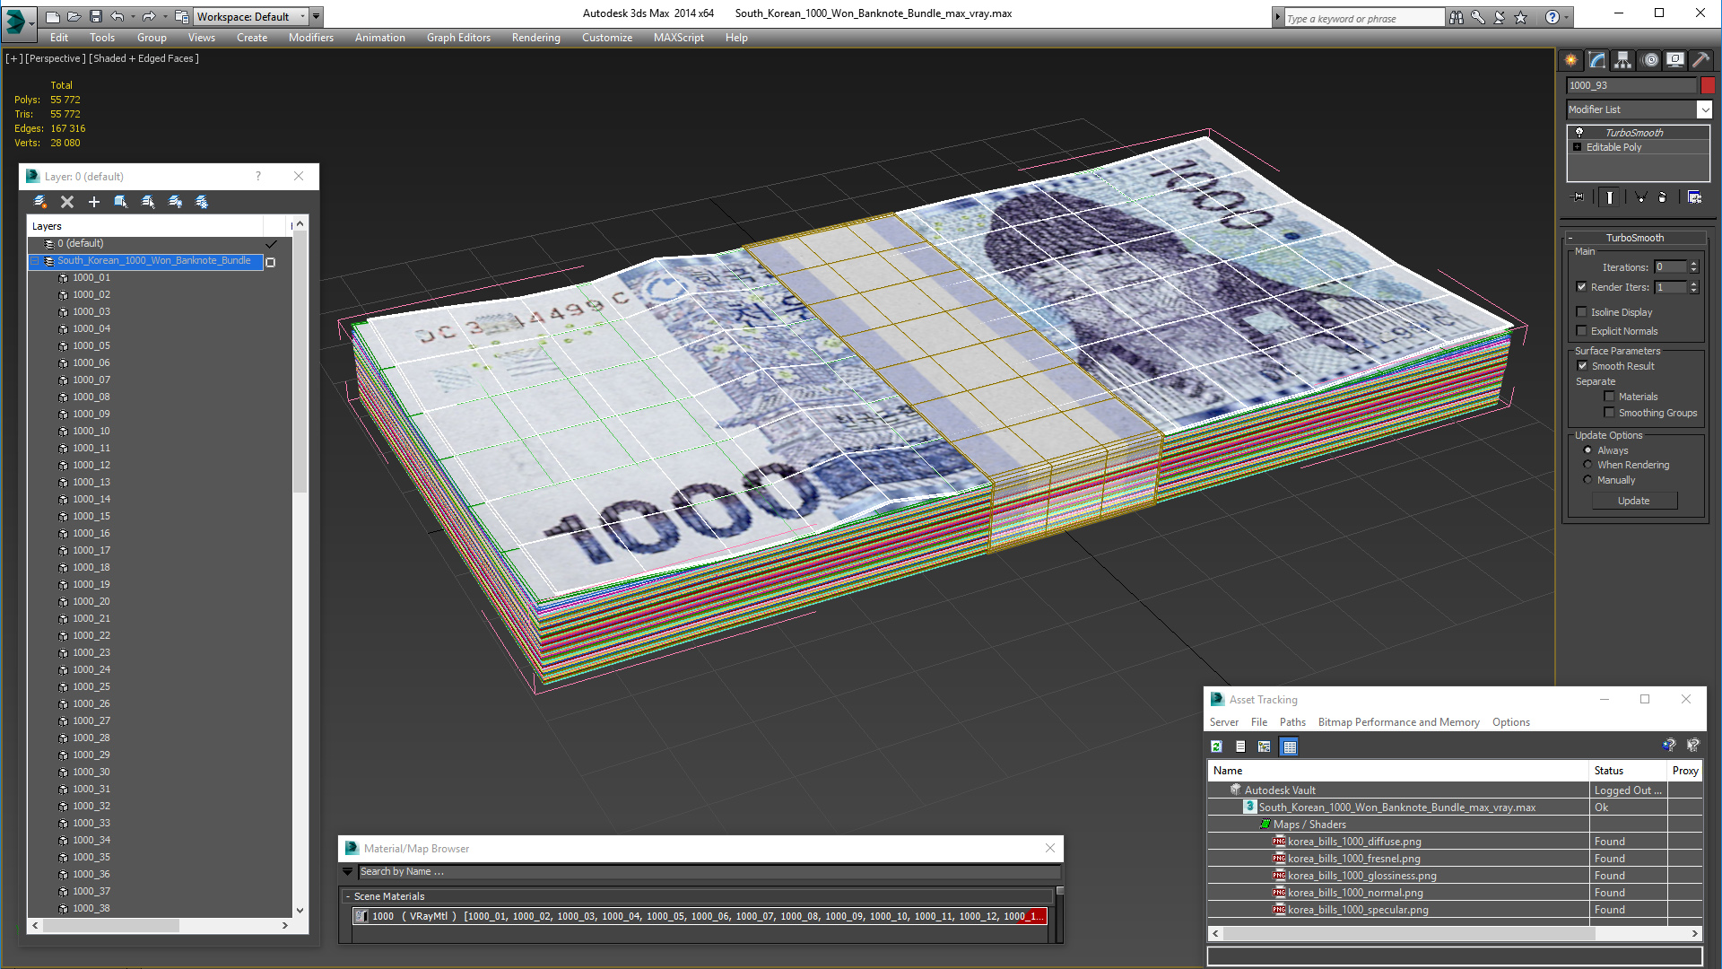Click Table View icon in Asset Tracking
The width and height of the screenshot is (1722, 969).
point(1290,746)
